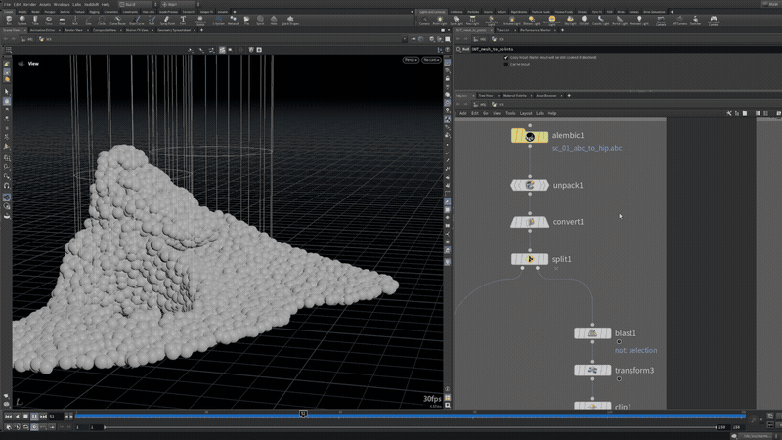Image resolution: width=782 pixels, height=440 pixels.
Task: Select the unpack1 node
Action: pyautogui.click(x=529, y=185)
